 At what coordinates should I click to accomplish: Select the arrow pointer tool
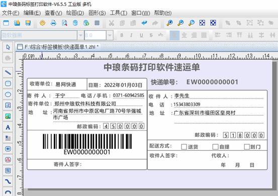(x=8, y=47)
